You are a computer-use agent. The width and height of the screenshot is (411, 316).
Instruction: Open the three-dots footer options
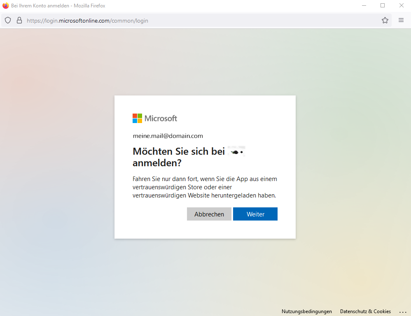coord(403,311)
